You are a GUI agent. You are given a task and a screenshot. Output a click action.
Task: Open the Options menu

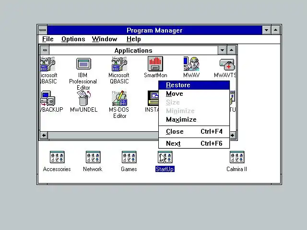coord(73,39)
